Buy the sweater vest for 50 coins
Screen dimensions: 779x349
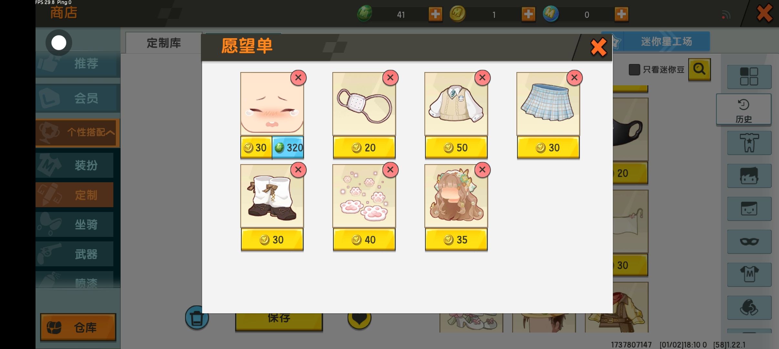point(456,148)
